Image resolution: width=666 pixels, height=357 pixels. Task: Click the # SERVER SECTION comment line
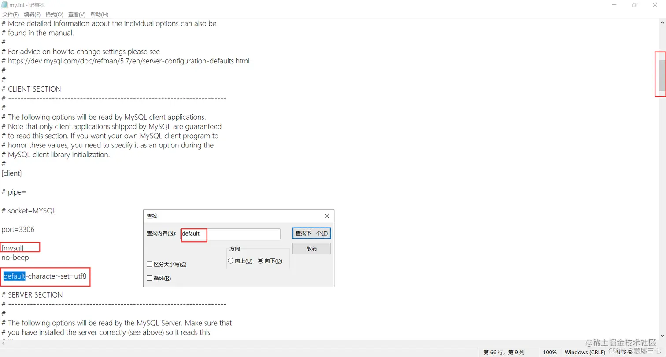click(32, 295)
